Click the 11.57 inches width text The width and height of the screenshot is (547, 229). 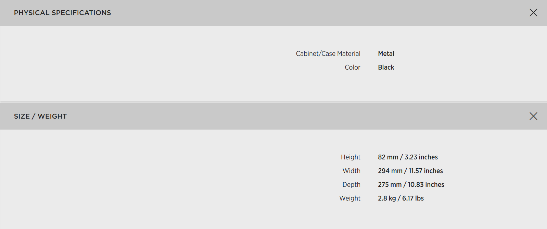point(426,171)
